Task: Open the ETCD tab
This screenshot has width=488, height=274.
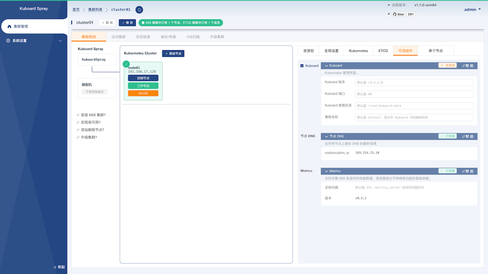Action: [383, 51]
